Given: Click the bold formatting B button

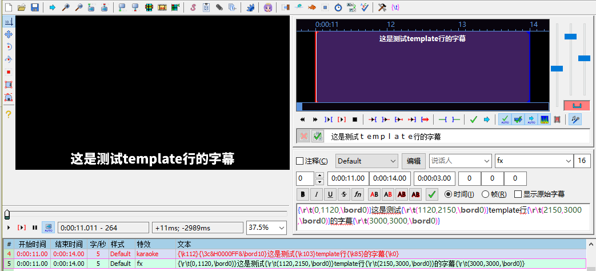Looking at the screenshot, I should coord(303,194).
